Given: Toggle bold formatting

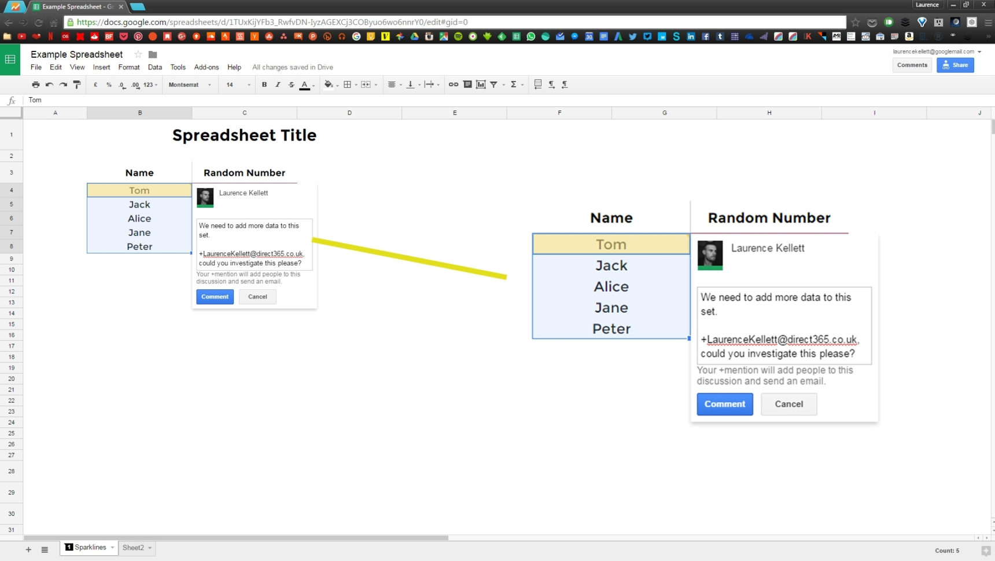Looking at the screenshot, I should click(x=264, y=84).
